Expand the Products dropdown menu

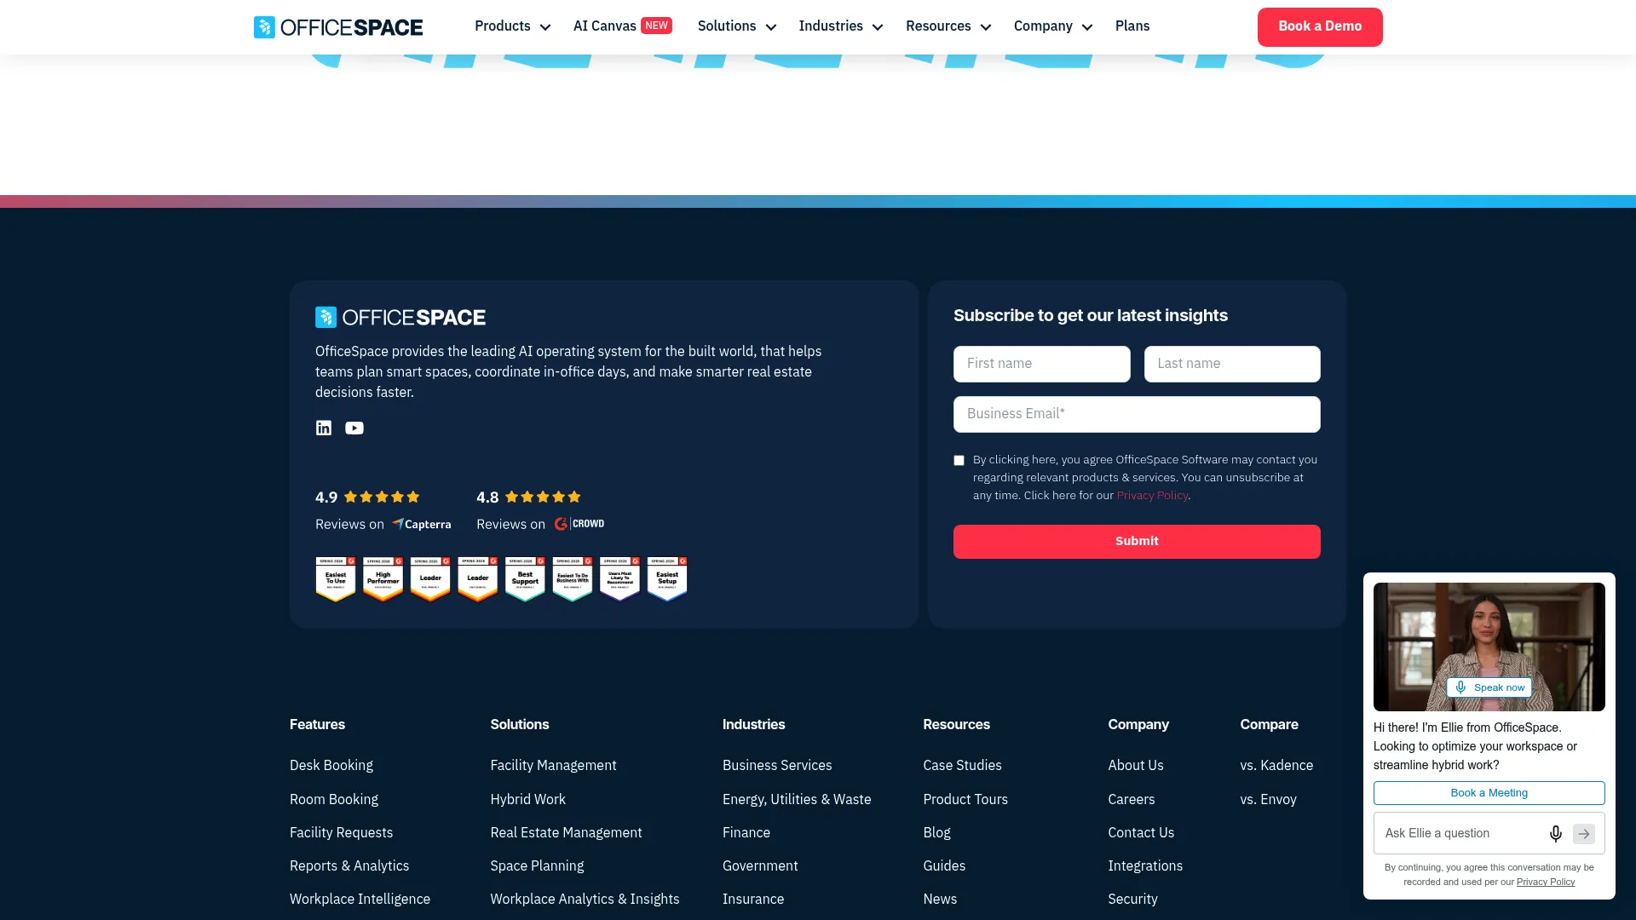[x=512, y=26]
